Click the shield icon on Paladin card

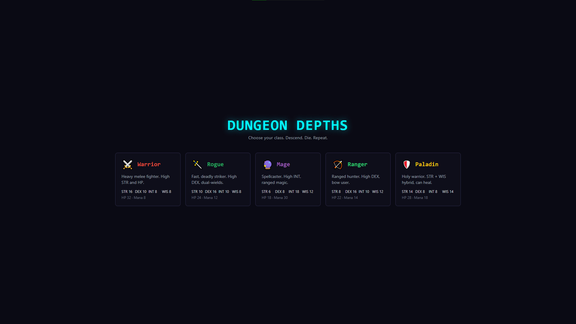(x=406, y=164)
